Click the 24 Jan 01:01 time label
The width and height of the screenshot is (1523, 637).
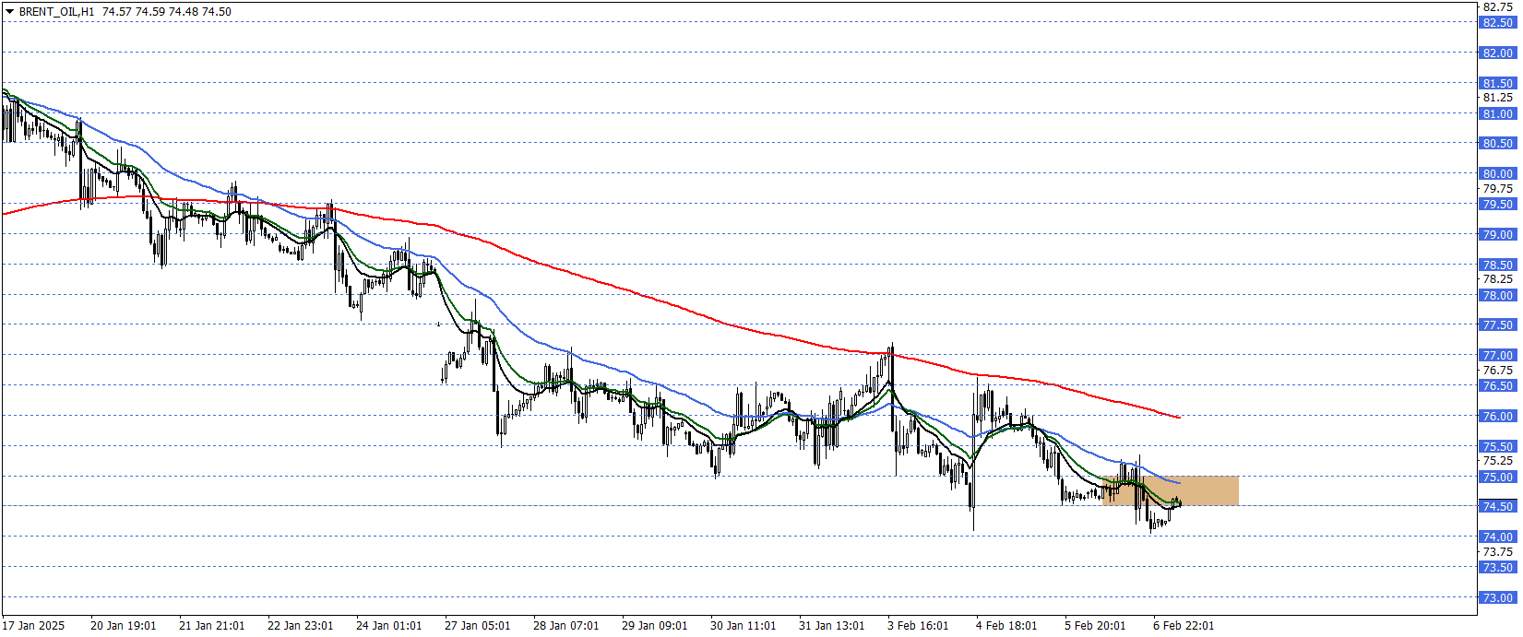click(388, 625)
